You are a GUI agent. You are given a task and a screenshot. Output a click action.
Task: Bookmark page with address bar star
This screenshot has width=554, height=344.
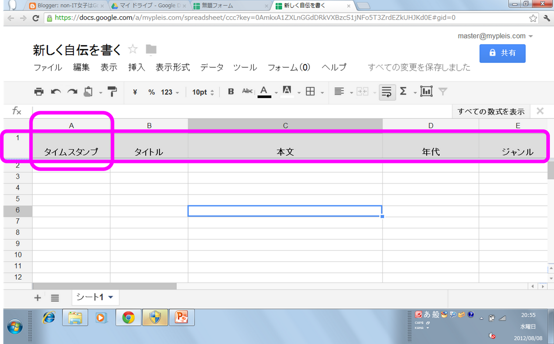click(533, 18)
